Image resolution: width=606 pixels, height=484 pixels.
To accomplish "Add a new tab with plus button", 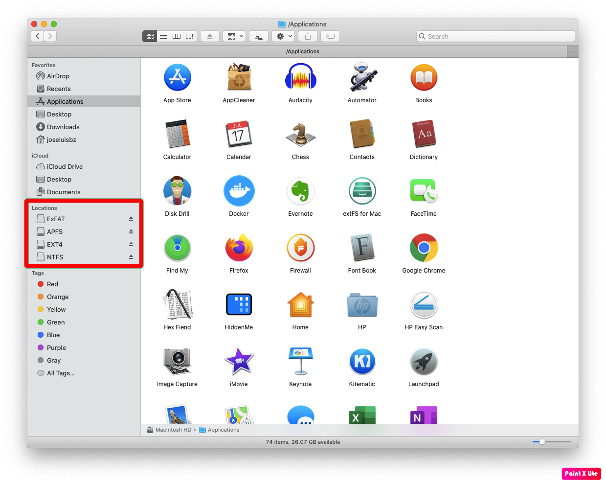I will [573, 51].
